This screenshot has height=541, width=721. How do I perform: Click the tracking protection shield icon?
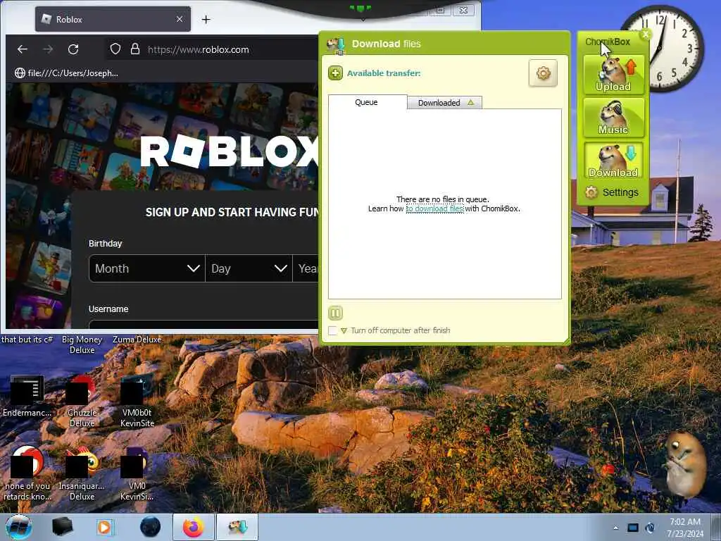coord(115,49)
